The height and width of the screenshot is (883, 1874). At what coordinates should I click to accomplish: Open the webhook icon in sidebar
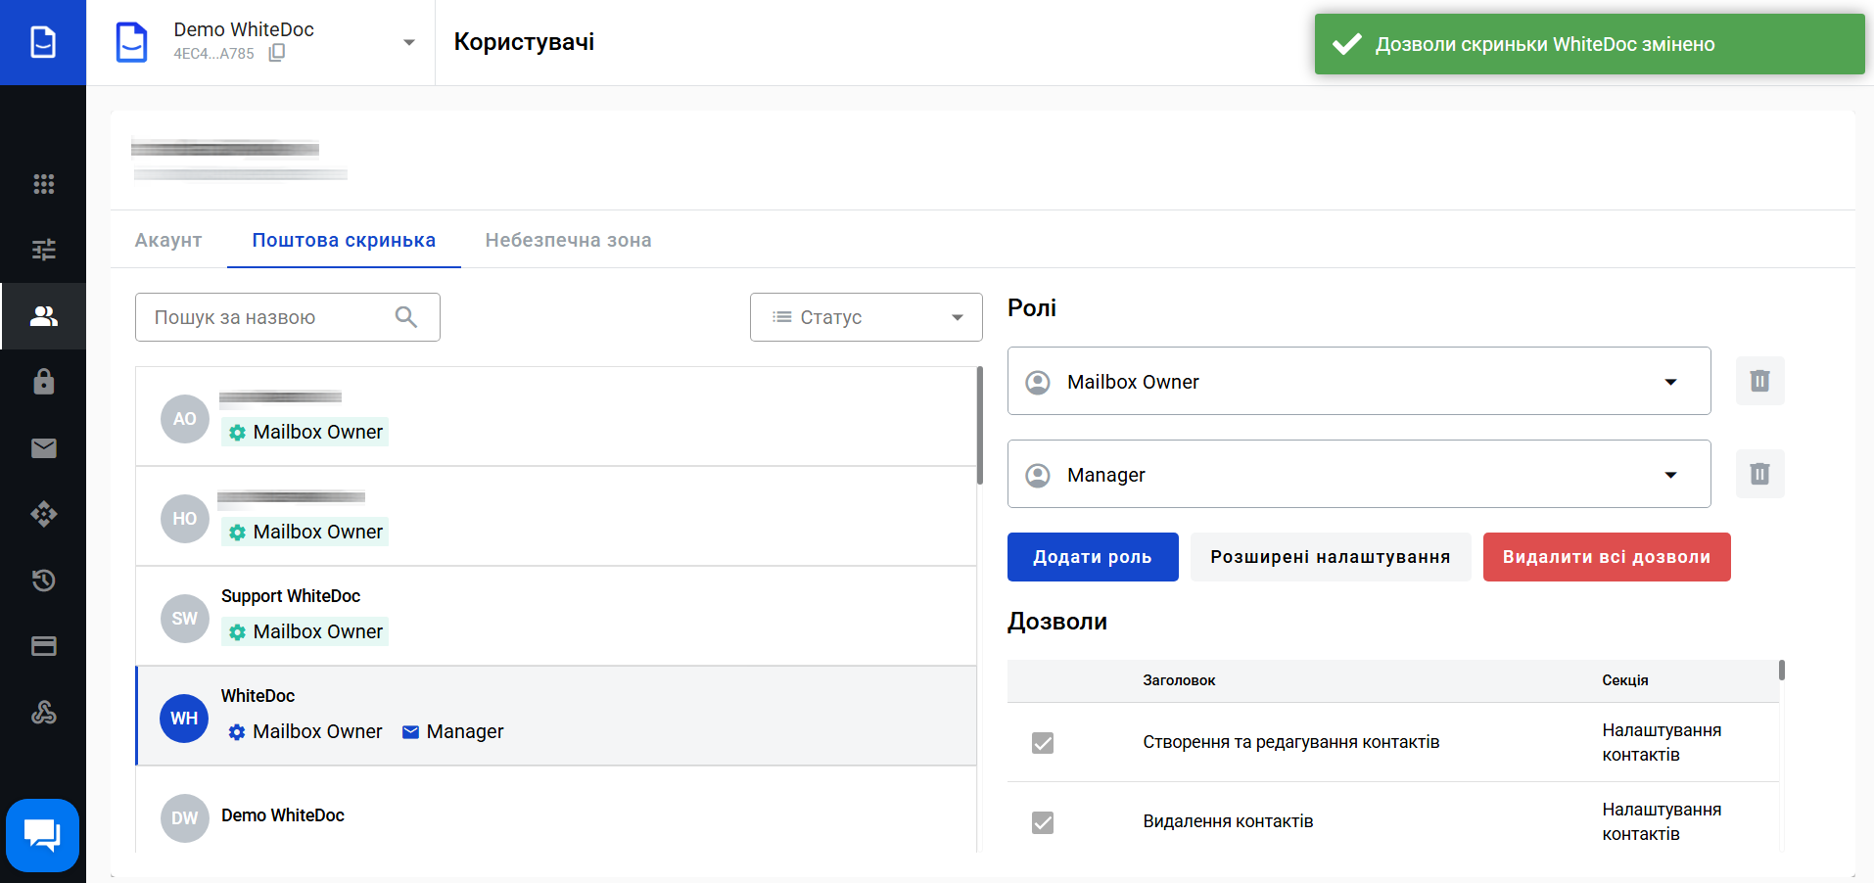point(43,713)
